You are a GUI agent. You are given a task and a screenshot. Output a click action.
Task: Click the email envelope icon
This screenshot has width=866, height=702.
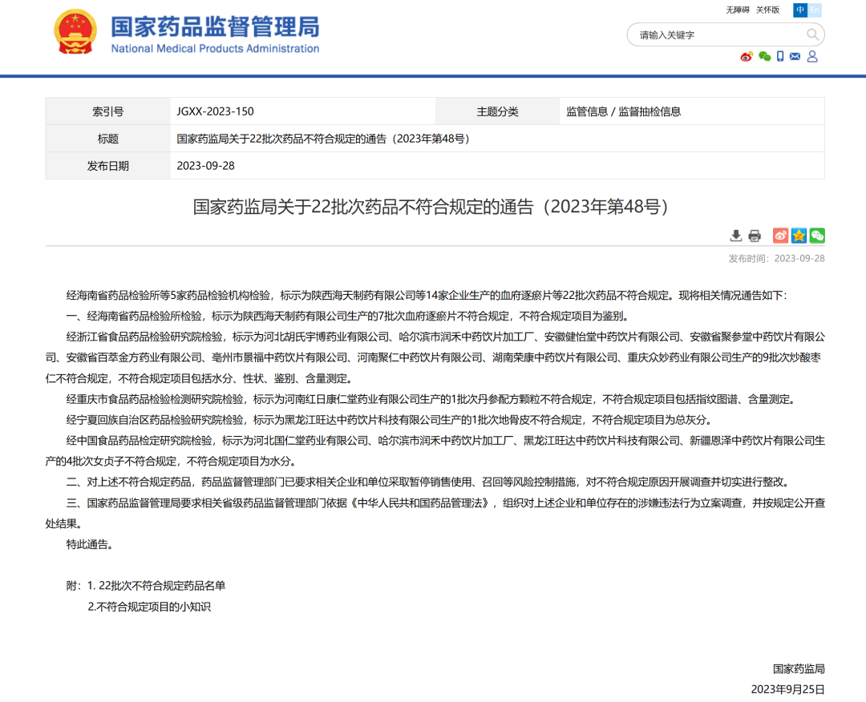click(795, 56)
